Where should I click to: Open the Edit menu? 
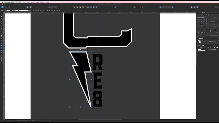click(20, 2)
